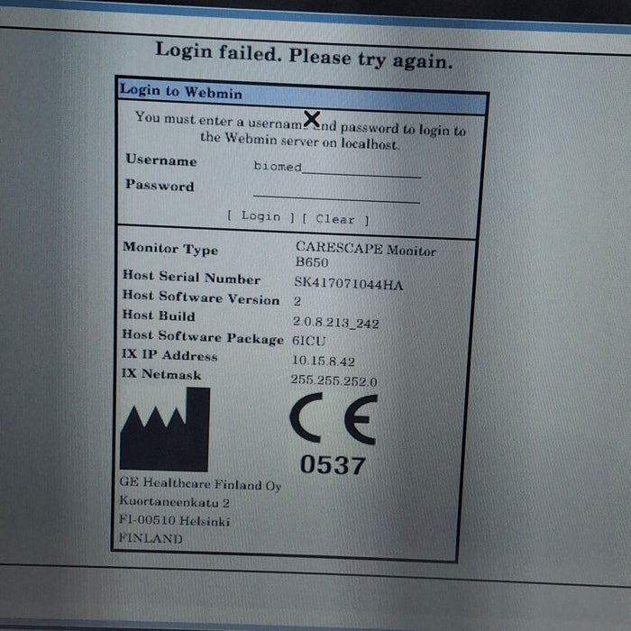Select the IP address 10.15.8.42

pos(324,359)
